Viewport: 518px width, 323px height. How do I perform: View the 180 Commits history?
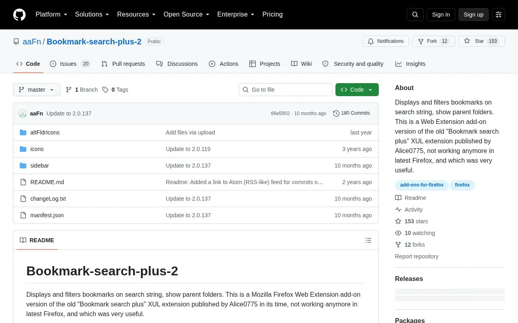(351, 113)
